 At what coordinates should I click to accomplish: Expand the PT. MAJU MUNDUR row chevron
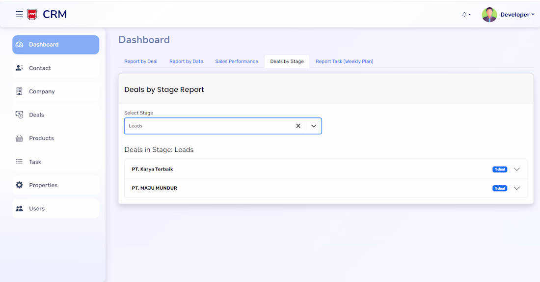click(x=516, y=188)
